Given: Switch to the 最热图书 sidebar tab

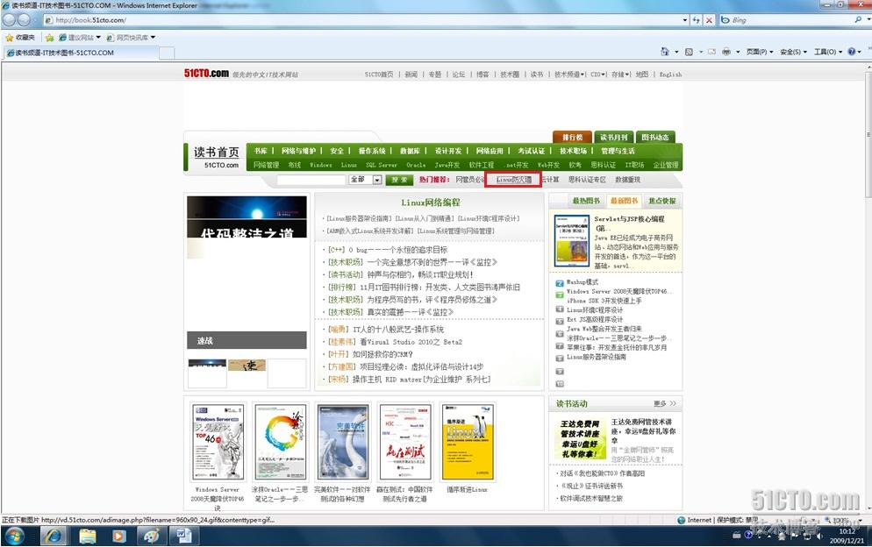Looking at the screenshot, I should pyautogui.click(x=586, y=201).
